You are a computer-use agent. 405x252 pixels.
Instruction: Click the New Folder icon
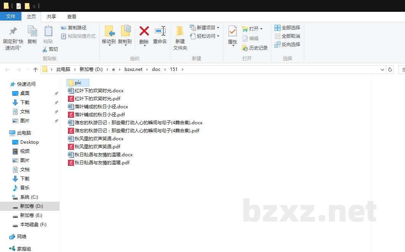180,31
